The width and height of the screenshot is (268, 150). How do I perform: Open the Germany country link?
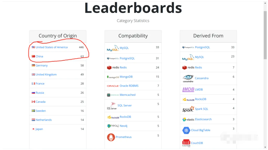[42, 65]
